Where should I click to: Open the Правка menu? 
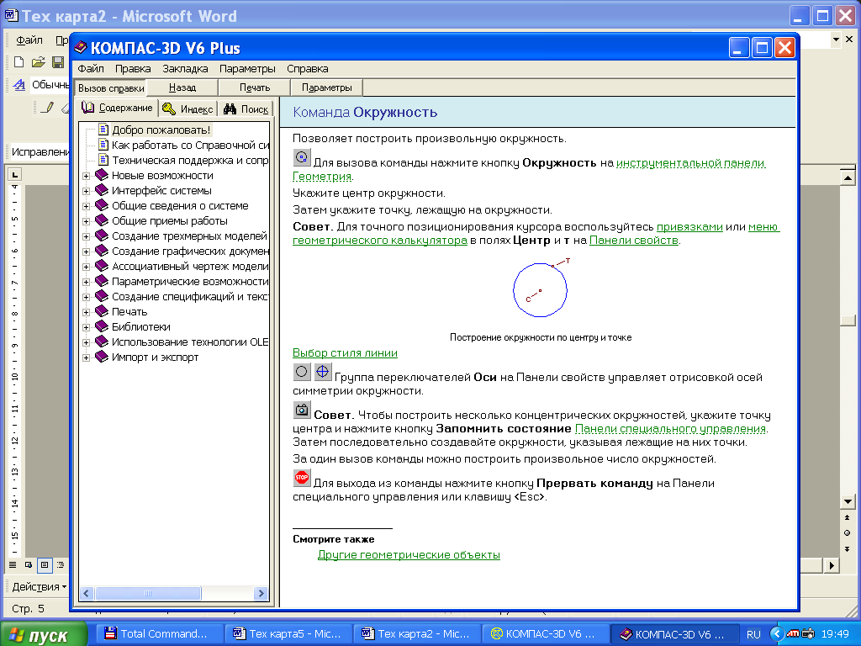pos(133,69)
